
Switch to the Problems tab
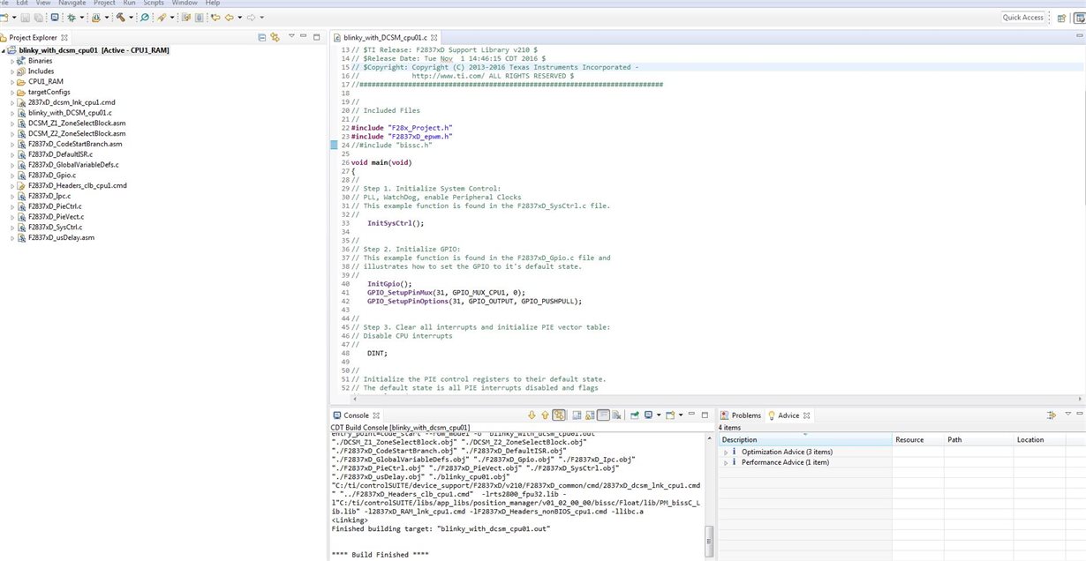pos(739,415)
